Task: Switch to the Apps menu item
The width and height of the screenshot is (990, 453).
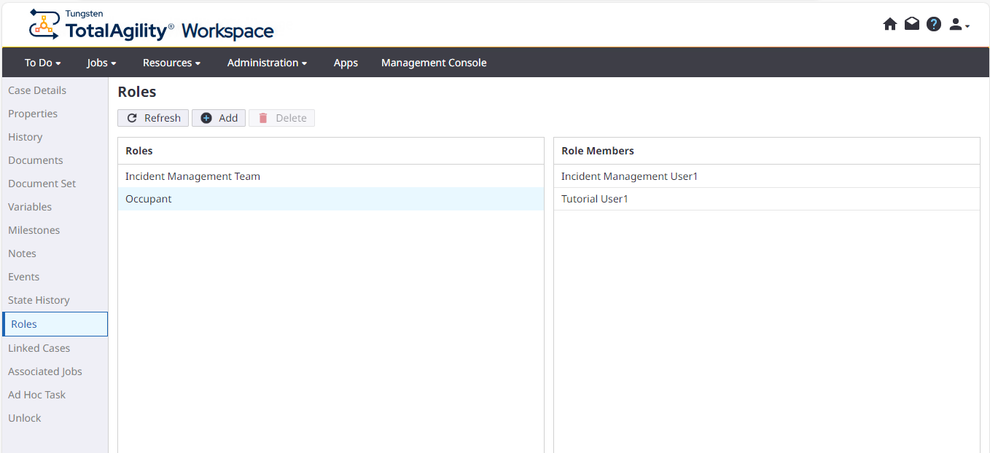Action: coord(346,63)
